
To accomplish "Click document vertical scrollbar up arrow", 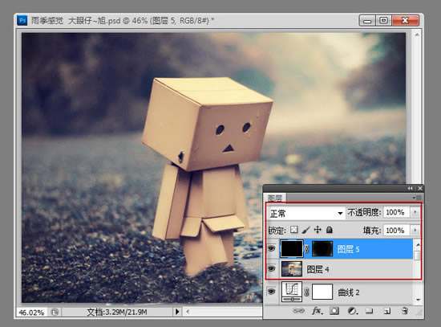I will tap(417, 35).
